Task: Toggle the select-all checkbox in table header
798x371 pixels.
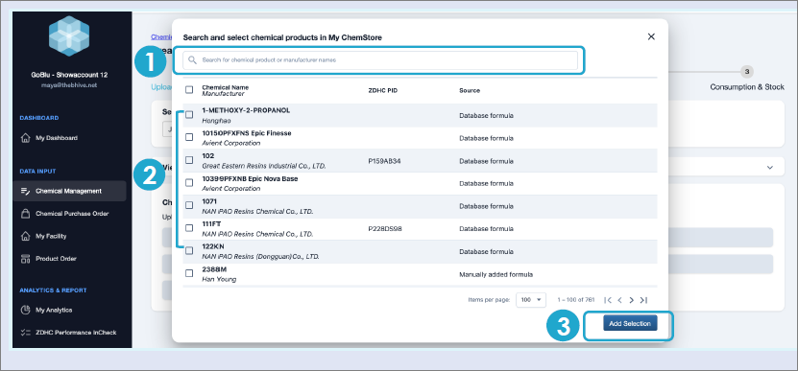Action: [x=189, y=90]
